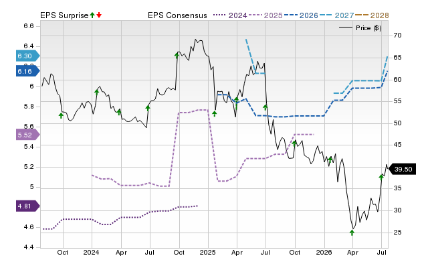Screen dimensions: 428x256
Task: Select the EPS surprise arrow at January 2025
Action: coord(215,113)
